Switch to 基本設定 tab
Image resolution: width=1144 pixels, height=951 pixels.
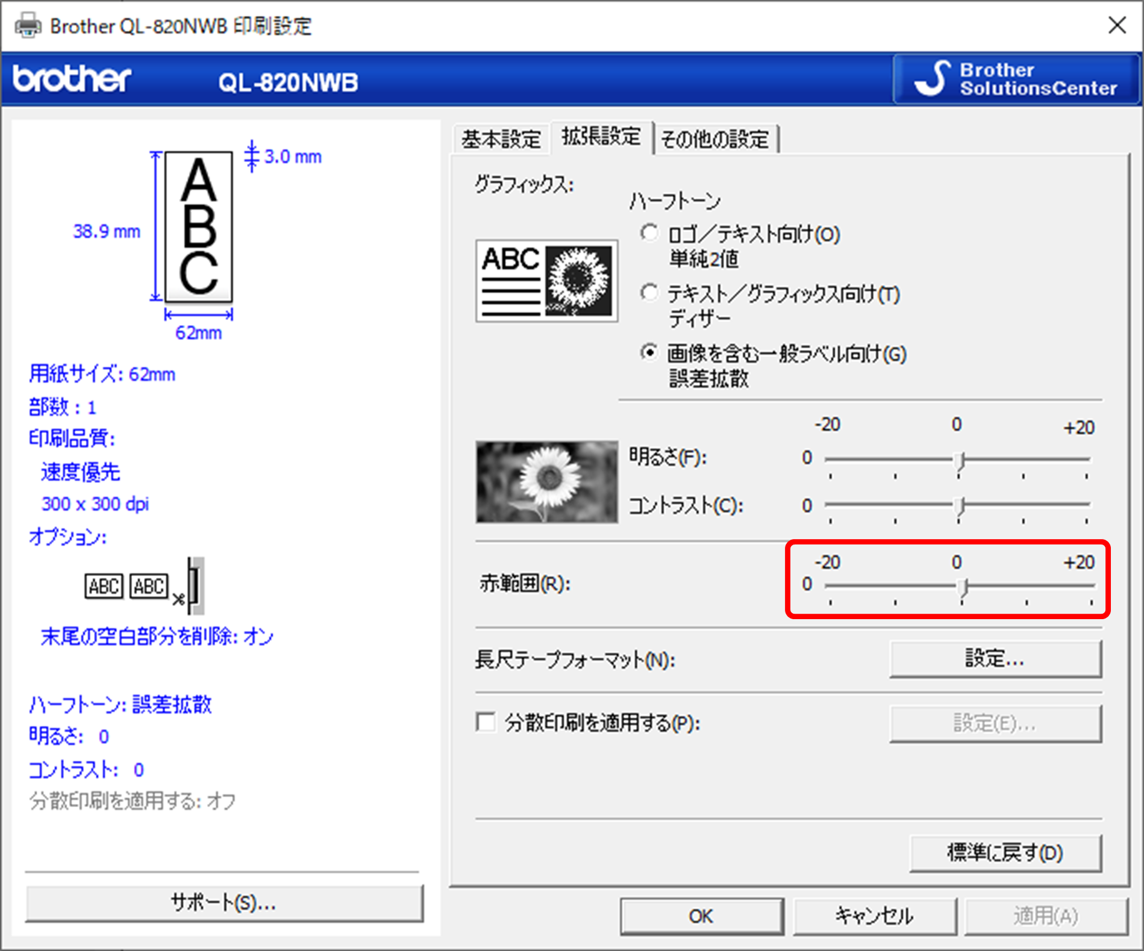coord(501,139)
